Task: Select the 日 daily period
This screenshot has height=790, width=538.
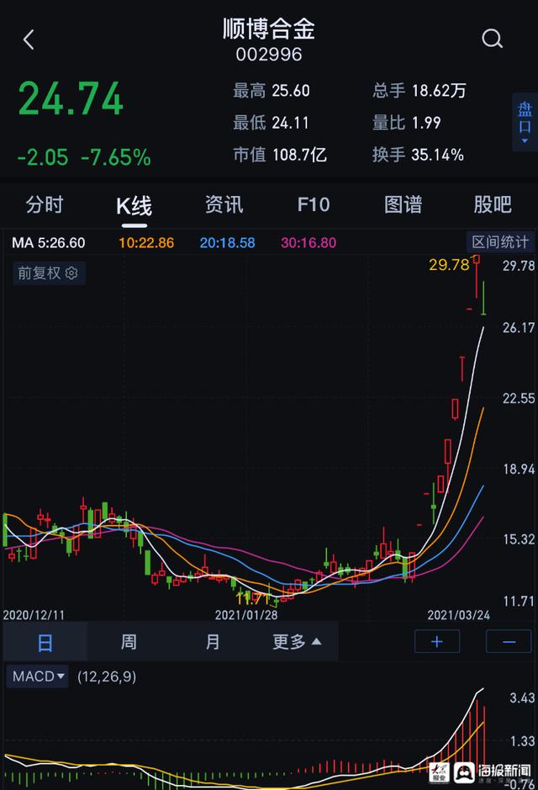Action: tap(45, 642)
